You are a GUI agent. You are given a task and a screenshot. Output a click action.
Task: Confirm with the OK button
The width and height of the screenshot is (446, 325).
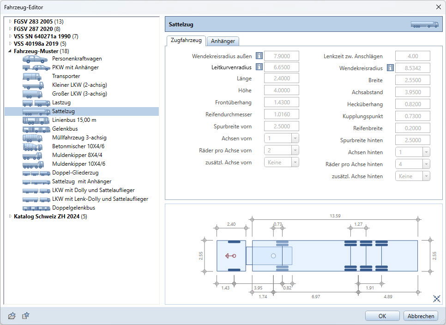(x=382, y=316)
